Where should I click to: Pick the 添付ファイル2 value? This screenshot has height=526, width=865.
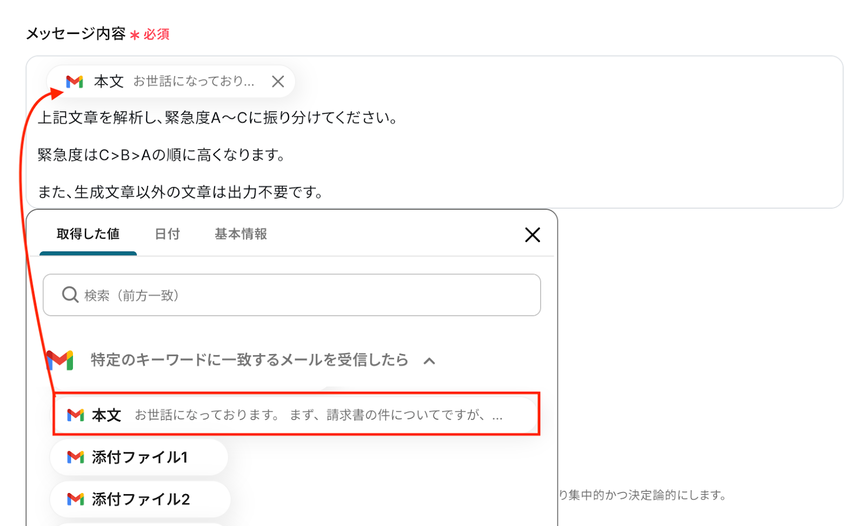click(140, 499)
